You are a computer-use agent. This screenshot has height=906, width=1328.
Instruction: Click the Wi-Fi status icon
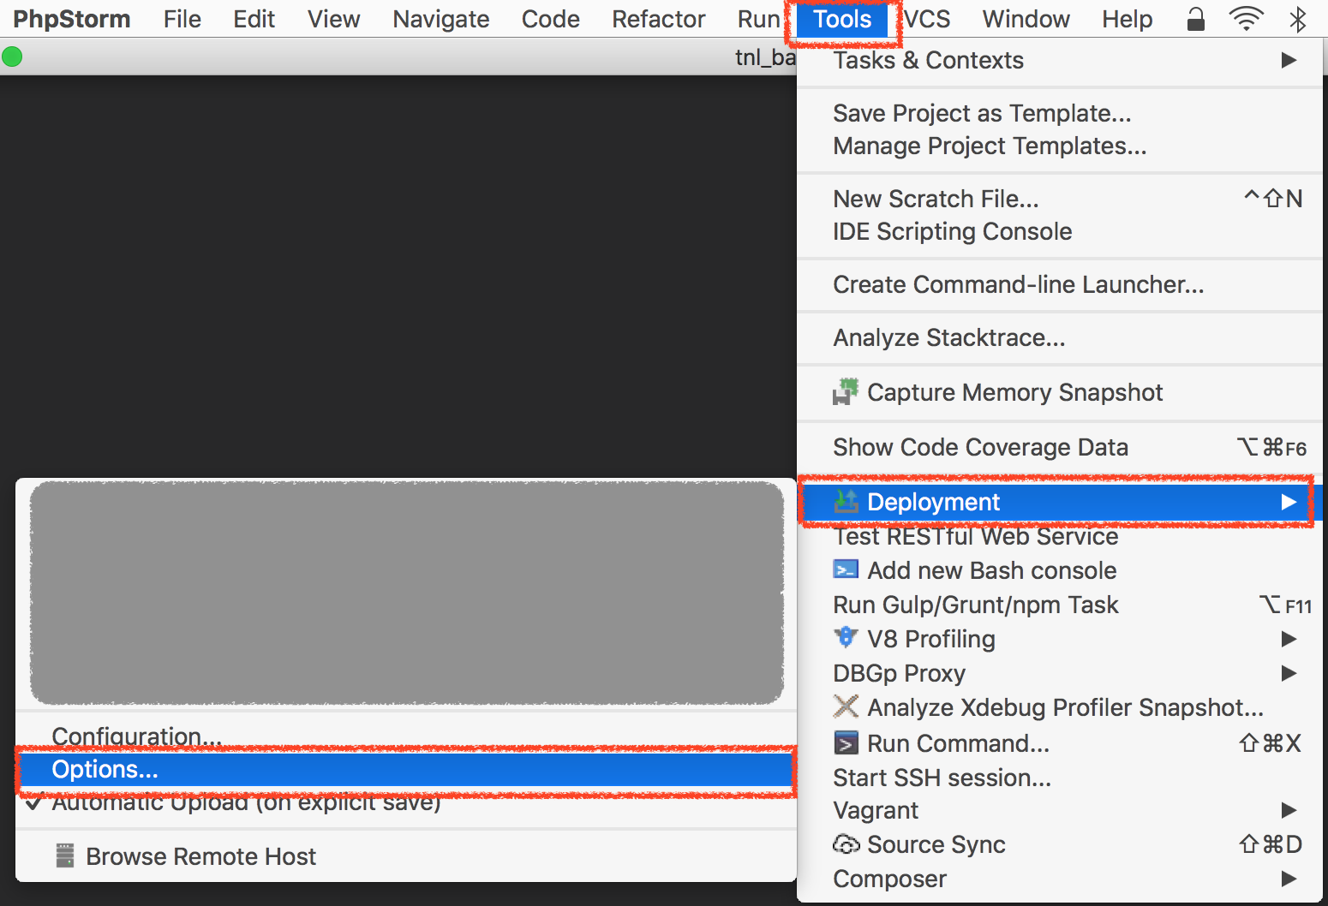tap(1246, 19)
